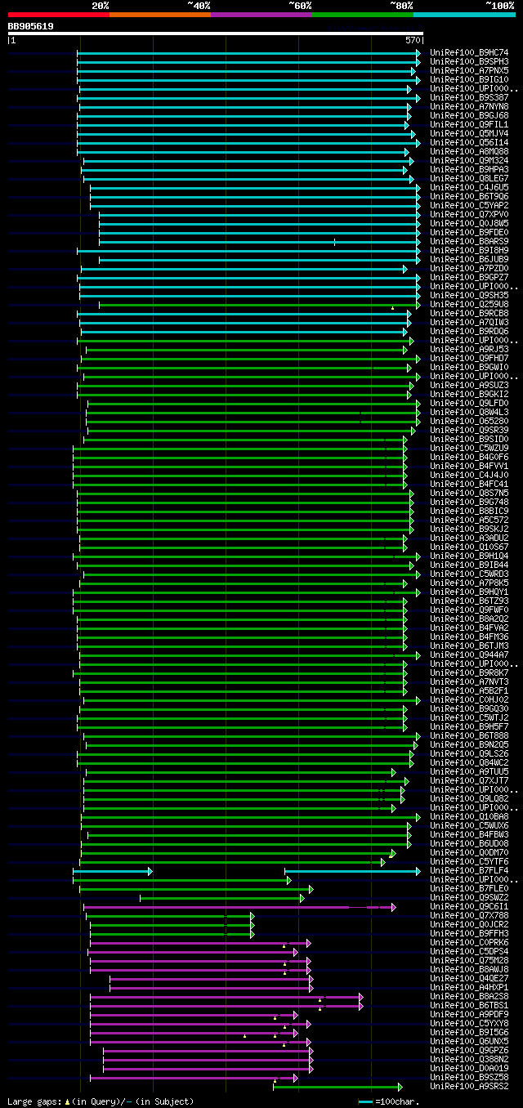Select hit label UniRef100_B4G0F6

469,458
